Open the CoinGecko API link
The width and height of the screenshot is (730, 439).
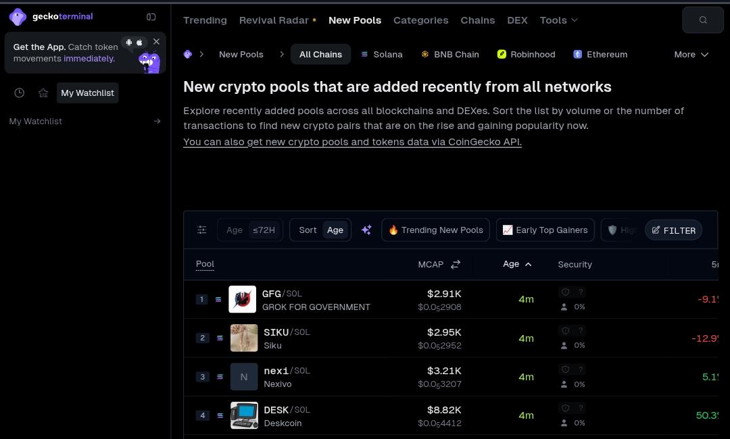point(352,142)
